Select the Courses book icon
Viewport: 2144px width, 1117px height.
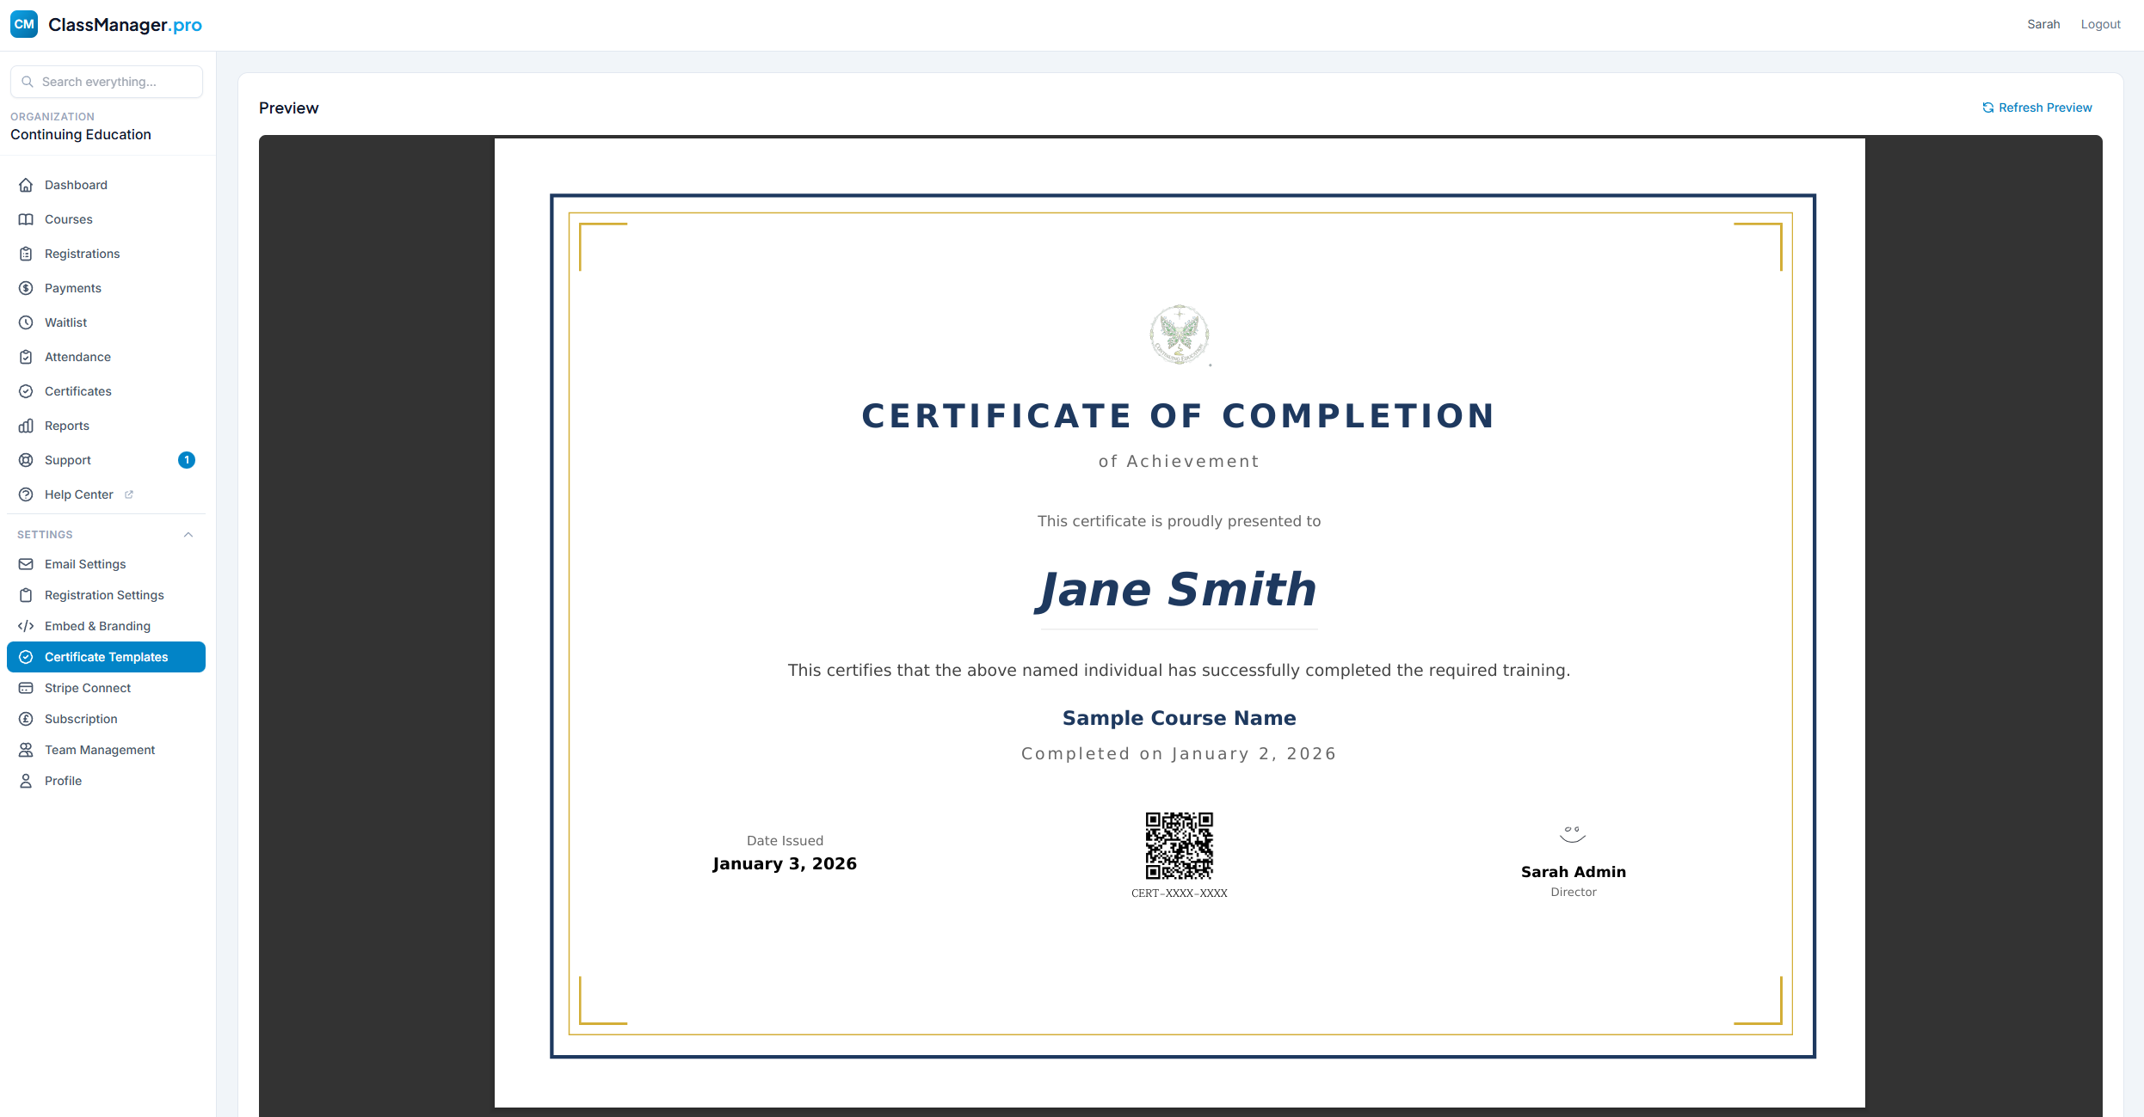[27, 219]
